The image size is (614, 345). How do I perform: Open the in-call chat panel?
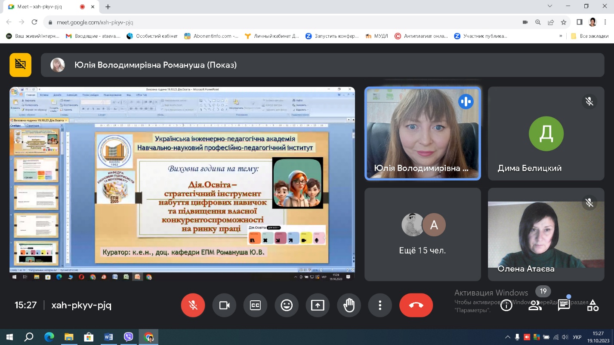pyautogui.click(x=564, y=305)
